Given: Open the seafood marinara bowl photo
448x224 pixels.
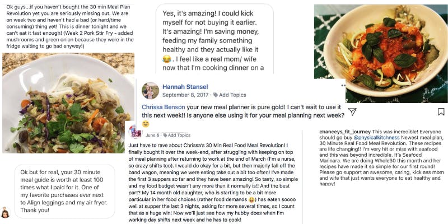Looking at the screenshot, I should 381,53.
